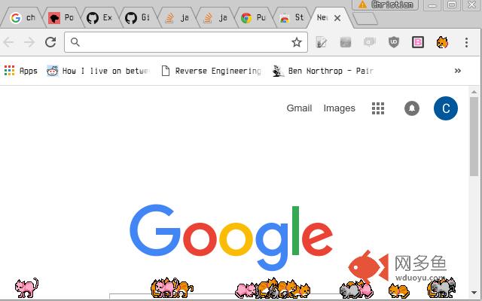The width and height of the screenshot is (482, 301).
Task: Click the page scrollbar up arrow
Action: coord(474,92)
